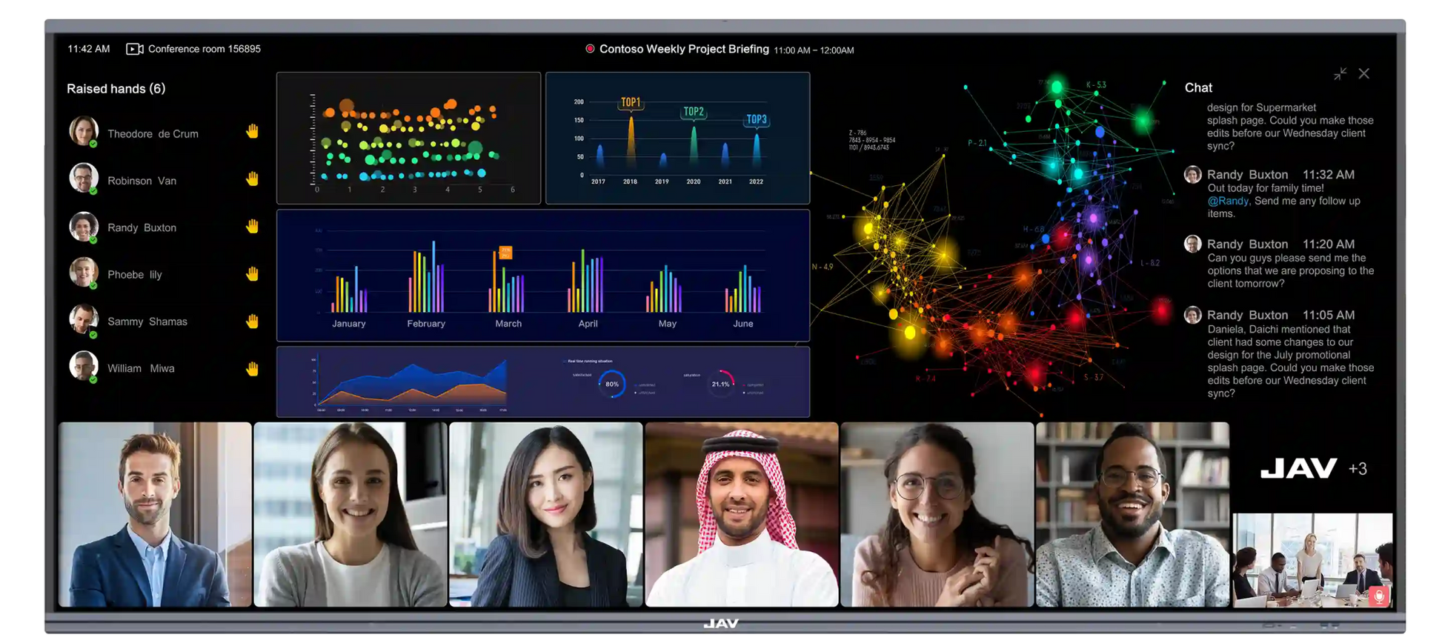Open the @Randy mention link in chat
The height and width of the screenshot is (643, 1442).
[1228, 201]
